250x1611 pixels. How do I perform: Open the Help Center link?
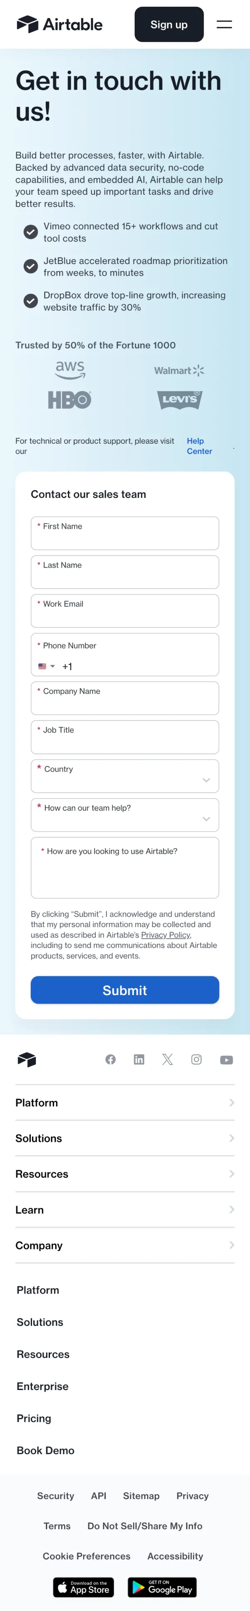click(199, 446)
